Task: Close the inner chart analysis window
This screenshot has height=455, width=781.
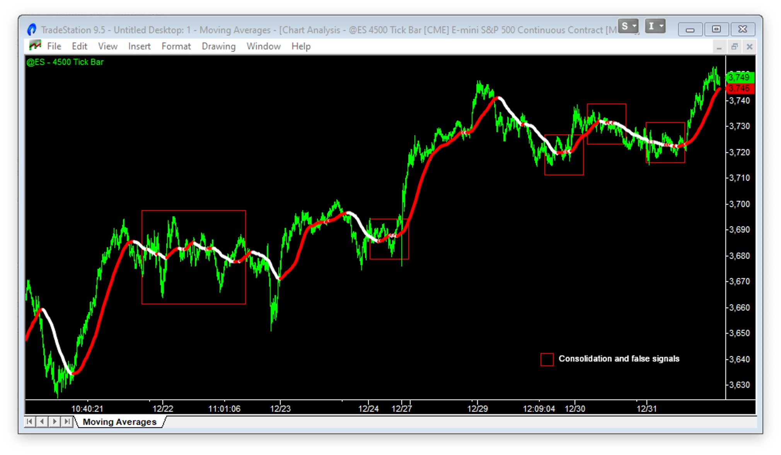Action: [x=749, y=47]
